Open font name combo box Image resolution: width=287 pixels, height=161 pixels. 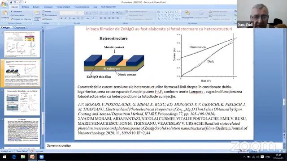(68, 13)
